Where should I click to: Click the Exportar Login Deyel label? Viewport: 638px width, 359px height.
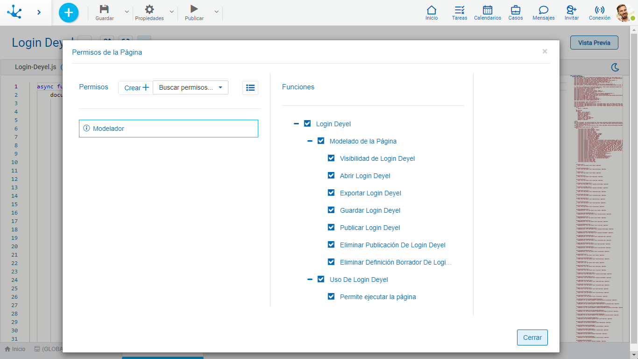click(x=371, y=193)
